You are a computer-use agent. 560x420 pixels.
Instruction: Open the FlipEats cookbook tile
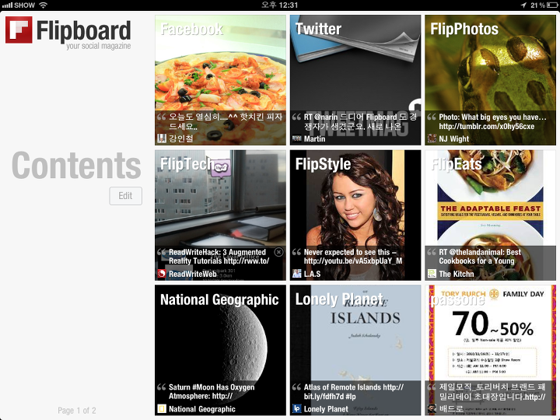pyautogui.click(x=490, y=215)
